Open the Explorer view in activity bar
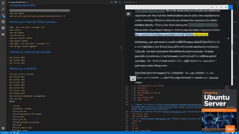Viewport: 239px width, 134px height. point(3,3)
